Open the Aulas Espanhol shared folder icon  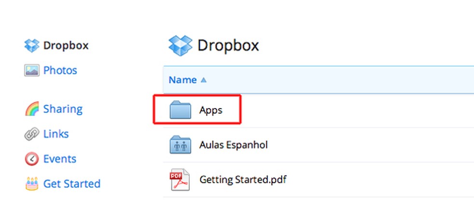(180, 145)
